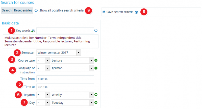Open the Course type Lecture dropdown
The image size is (202, 109).
click(91, 60)
